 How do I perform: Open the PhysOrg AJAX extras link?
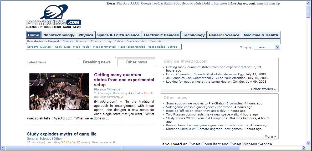tap(128, 3)
